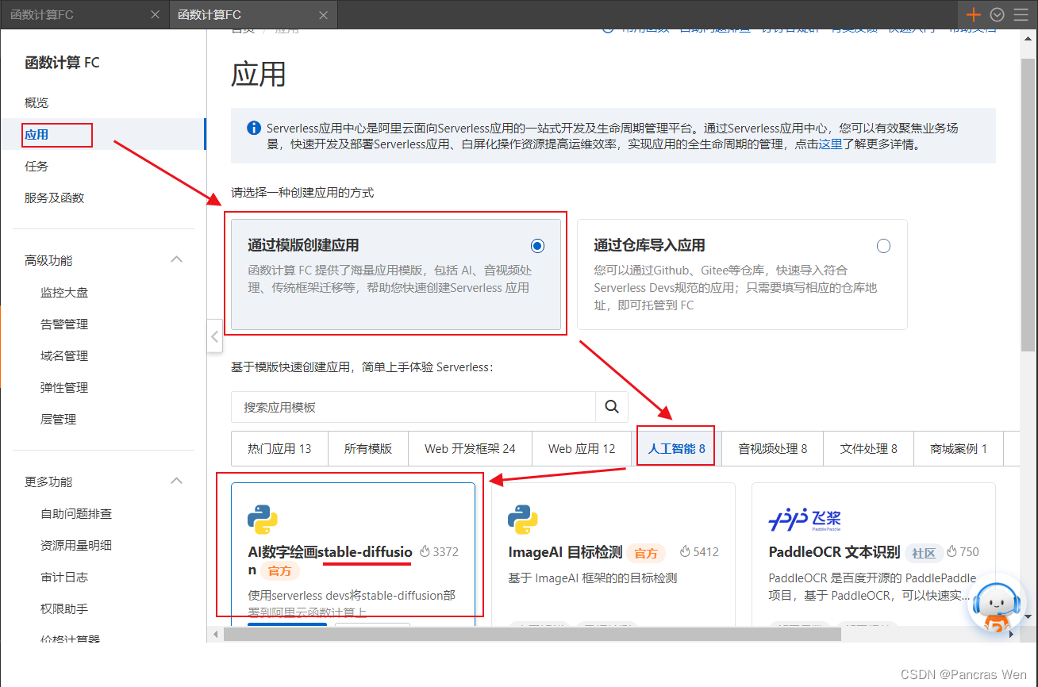Open the robot assistant chat icon
The image size is (1038, 687).
(x=997, y=608)
